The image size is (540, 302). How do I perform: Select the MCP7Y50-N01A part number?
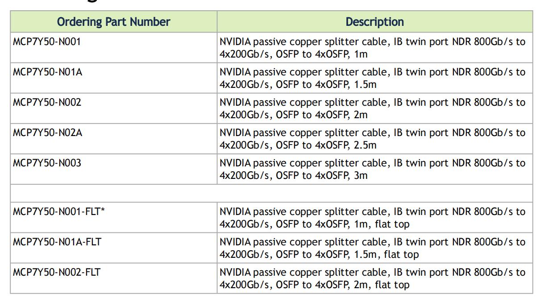48,72
